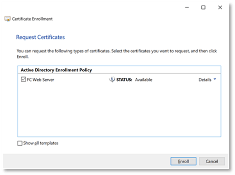Enable the Show all templates checkbox
The height and width of the screenshot is (175, 235).
tap(20, 143)
